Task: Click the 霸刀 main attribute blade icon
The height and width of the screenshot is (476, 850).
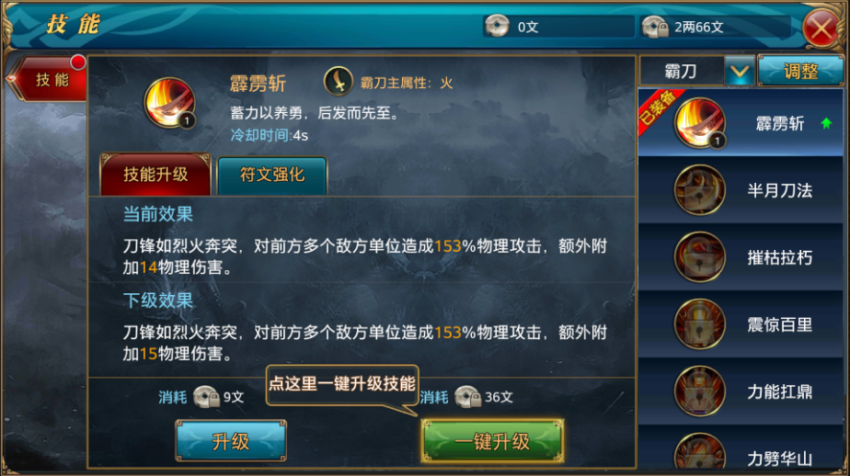Action: click(339, 82)
